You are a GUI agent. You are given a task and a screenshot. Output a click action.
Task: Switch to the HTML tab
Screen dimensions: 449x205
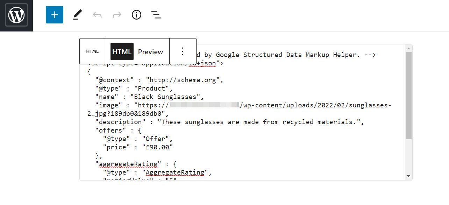pyautogui.click(x=122, y=52)
